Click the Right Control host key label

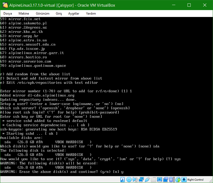pos(195,180)
